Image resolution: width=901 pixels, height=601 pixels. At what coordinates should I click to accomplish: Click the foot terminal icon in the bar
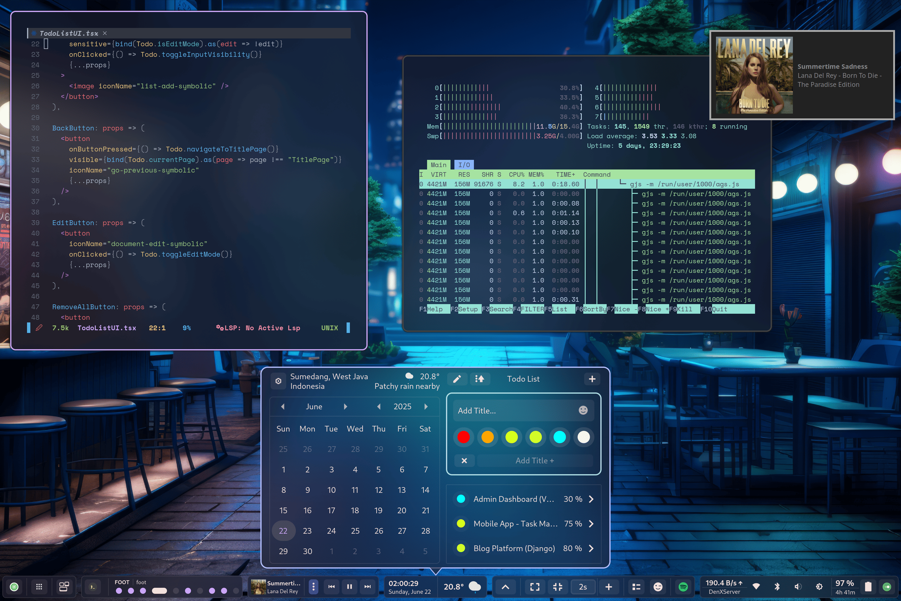[x=92, y=587]
